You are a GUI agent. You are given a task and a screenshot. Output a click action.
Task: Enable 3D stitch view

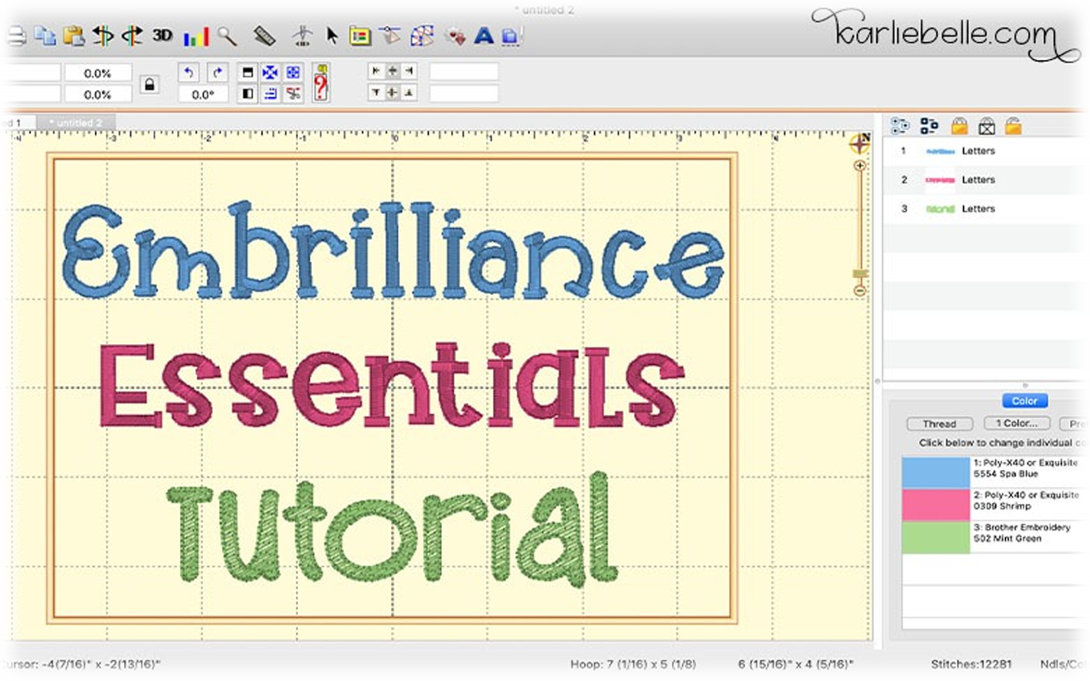162,35
